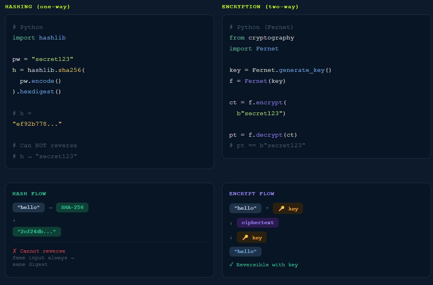Viewport: 433px width, 285px height.
Task: Click the ).hexdigest() line
Action: (x=37, y=92)
